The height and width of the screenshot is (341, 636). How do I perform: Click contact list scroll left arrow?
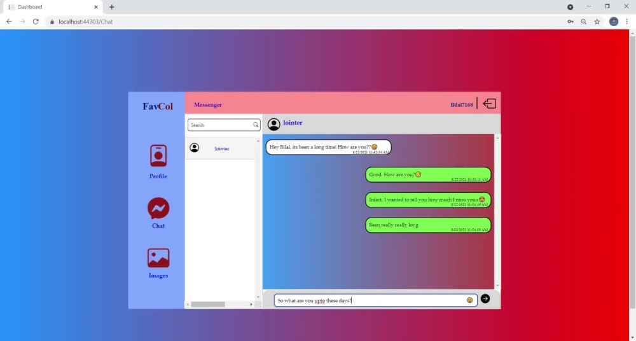[188, 304]
